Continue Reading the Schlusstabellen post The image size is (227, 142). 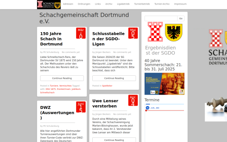tap(114, 78)
